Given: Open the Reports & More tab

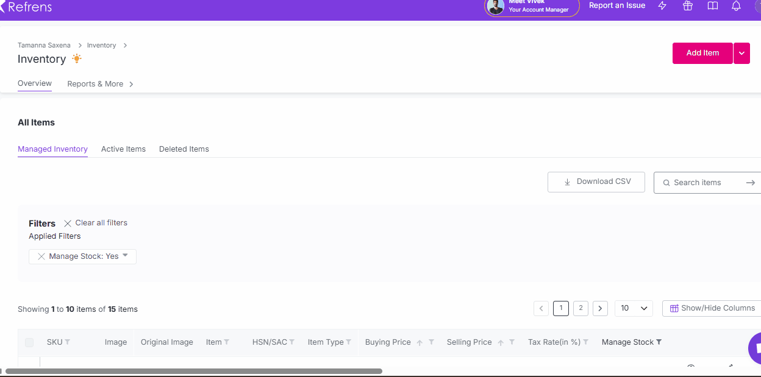Looking at the screenshot, I should point(95,84).
